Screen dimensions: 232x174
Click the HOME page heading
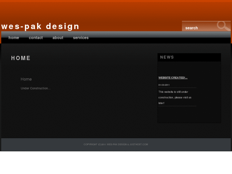(x=21, y=58)
